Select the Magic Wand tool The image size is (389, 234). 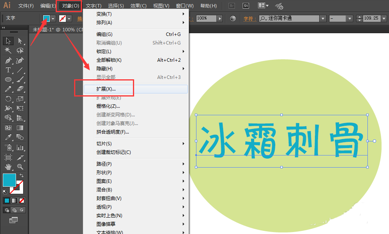pyautogui.click(x=8, y=50)
